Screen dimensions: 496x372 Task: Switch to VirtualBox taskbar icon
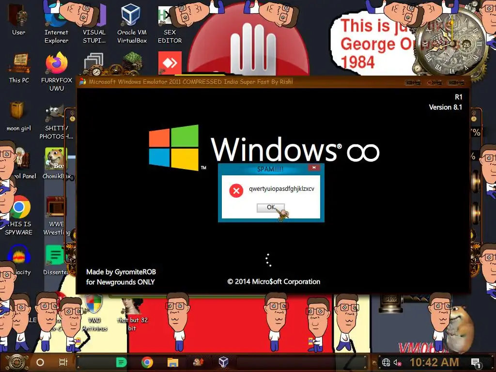[223, 361]
